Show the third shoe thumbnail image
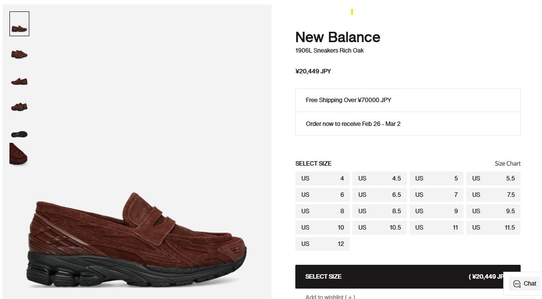The height and width of the screenshot is (299, 542). (x=19, y=81)
